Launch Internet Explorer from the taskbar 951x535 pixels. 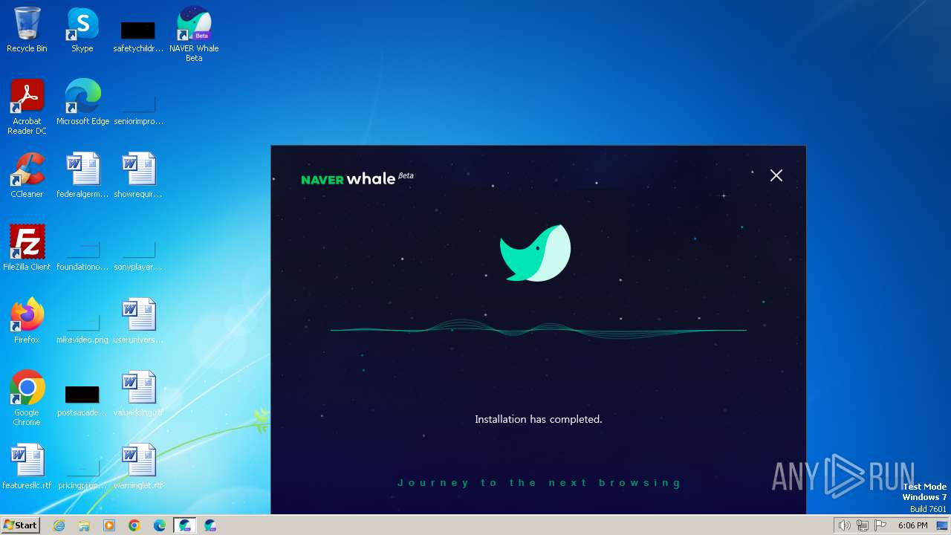pos(59,525)
